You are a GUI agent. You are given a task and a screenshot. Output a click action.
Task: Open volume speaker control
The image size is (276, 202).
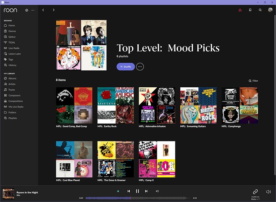click(x=268, y=191)
